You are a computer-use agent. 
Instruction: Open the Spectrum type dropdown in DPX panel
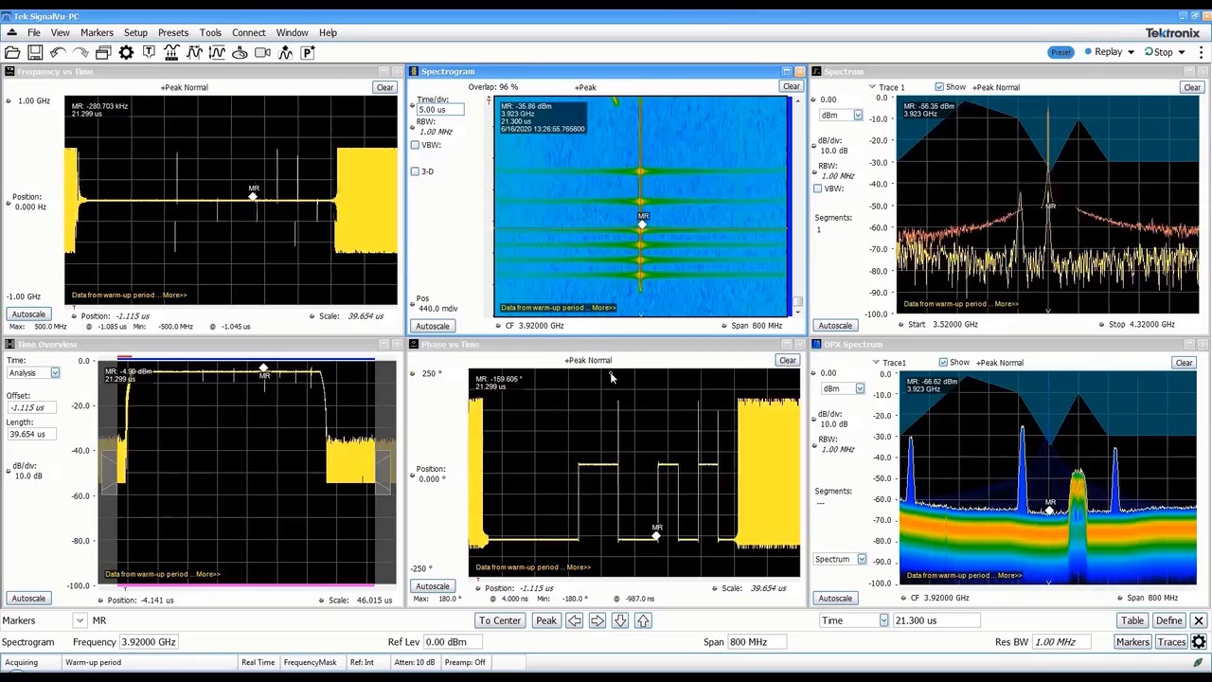[862, 560]
